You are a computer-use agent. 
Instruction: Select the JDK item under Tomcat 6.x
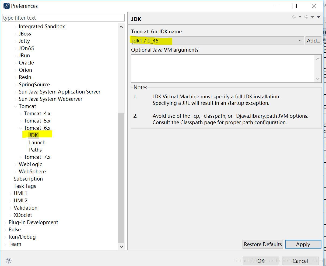click(33, 135)
